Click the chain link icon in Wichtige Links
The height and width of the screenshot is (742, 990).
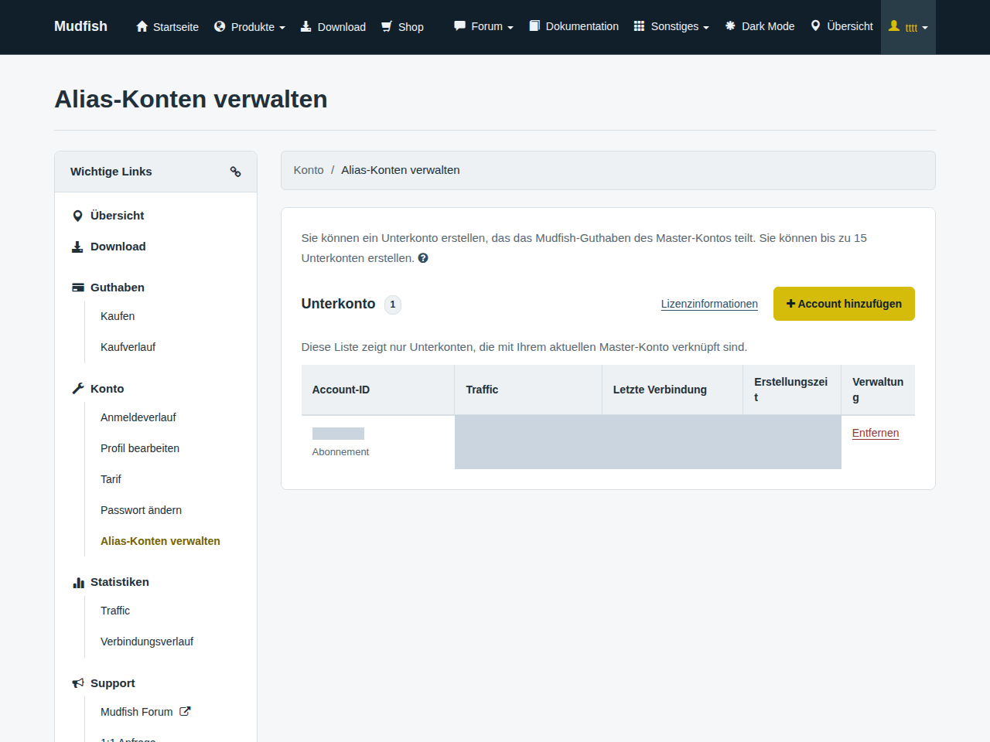pyautogui.click(x=235, y=172)
